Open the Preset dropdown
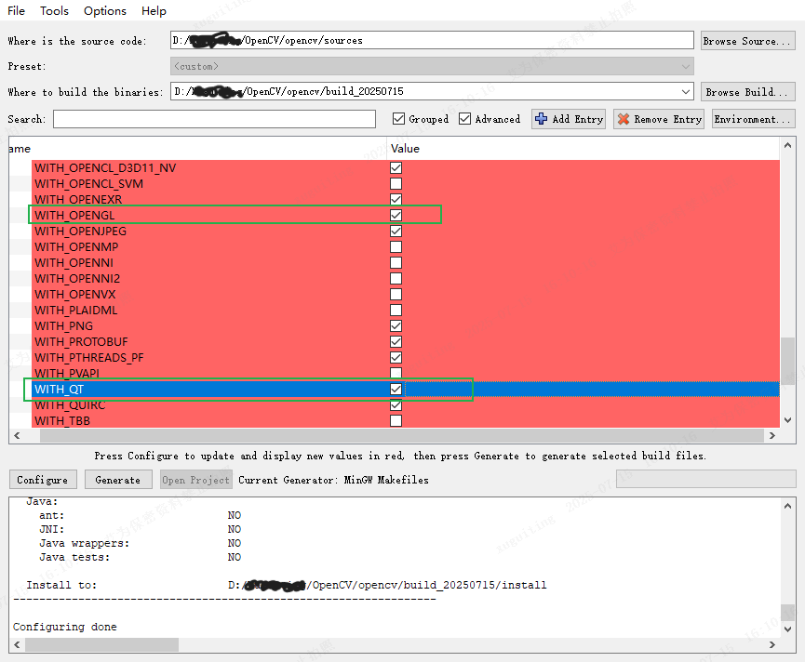 [x=432, y=66]
